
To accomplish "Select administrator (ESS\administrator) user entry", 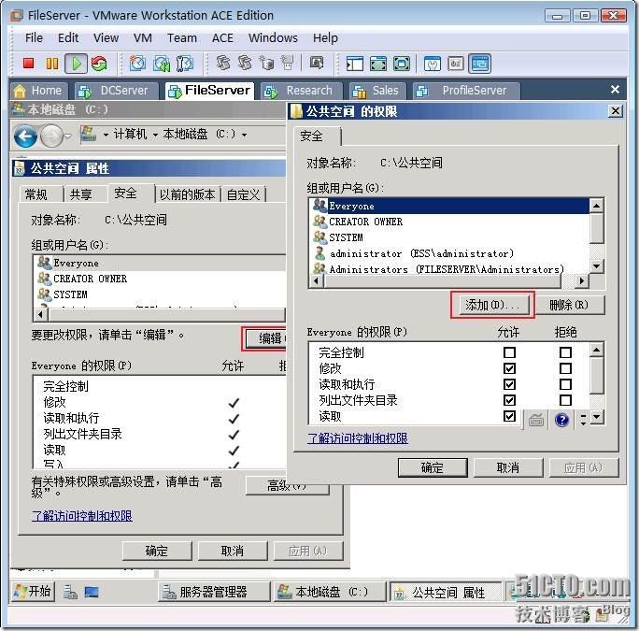I will tap(450, 253).
